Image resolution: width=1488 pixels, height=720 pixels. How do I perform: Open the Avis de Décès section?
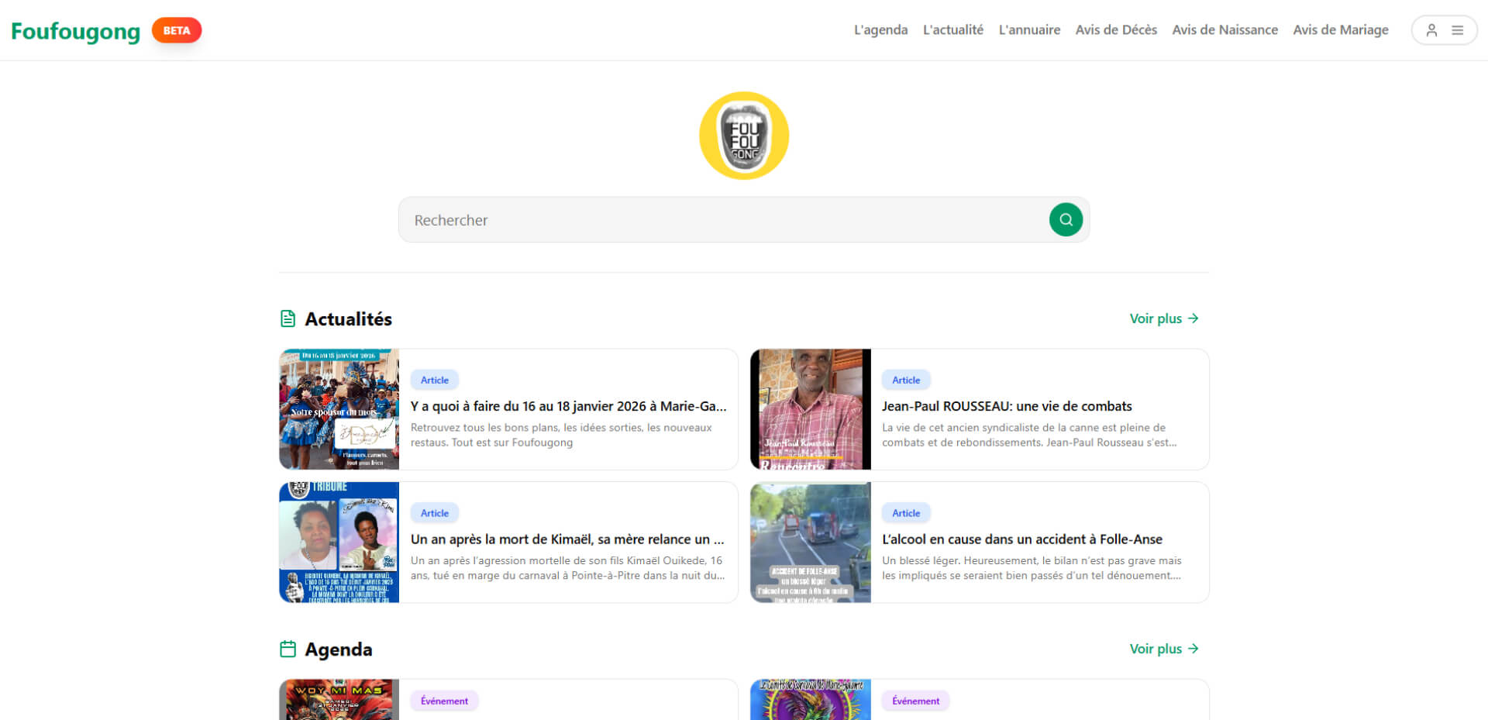[x=1116, y=29]
